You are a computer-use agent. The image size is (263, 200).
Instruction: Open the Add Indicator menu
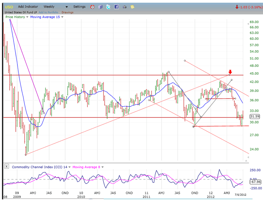[28, 7]
